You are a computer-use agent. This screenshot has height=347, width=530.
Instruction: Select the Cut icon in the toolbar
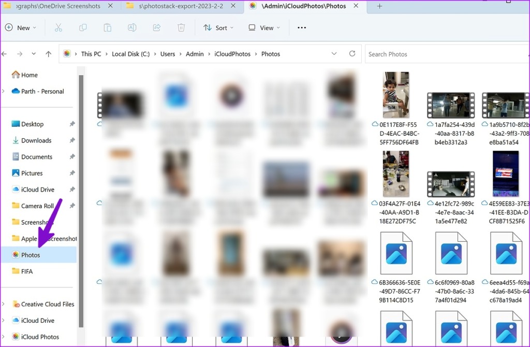58,27
